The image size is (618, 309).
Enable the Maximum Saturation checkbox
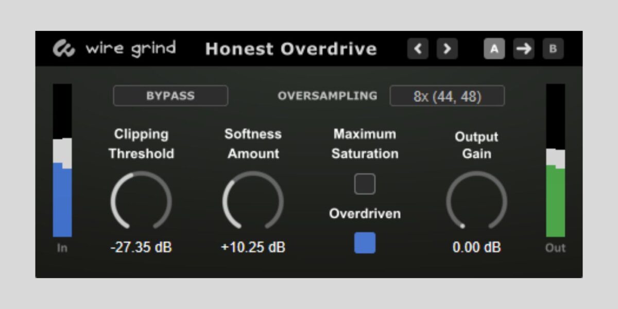pyautogui.click(x=365, y=184)
